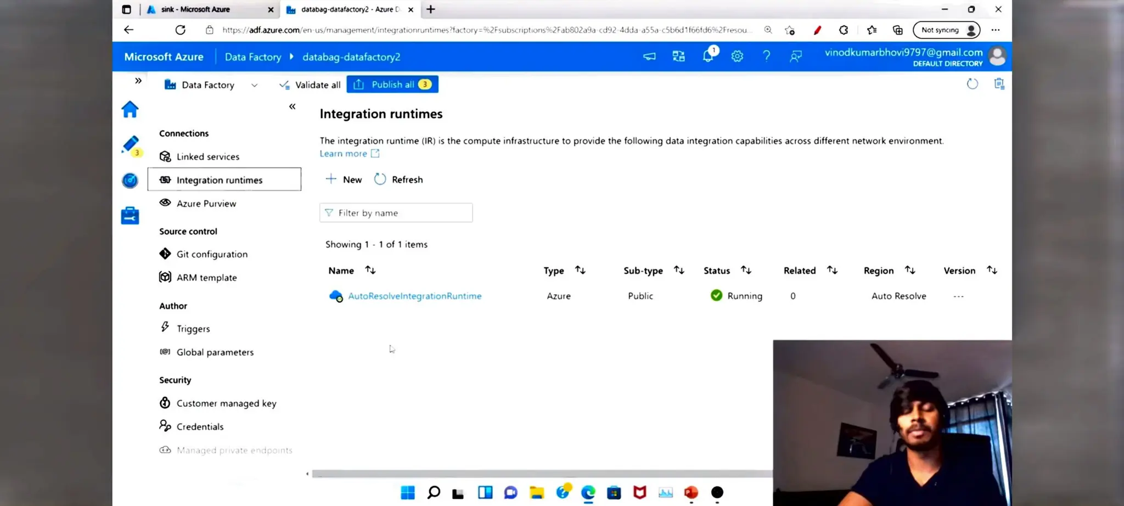Sort by Type column arrows
1124x506 pixels.
[x=580, y=270]
